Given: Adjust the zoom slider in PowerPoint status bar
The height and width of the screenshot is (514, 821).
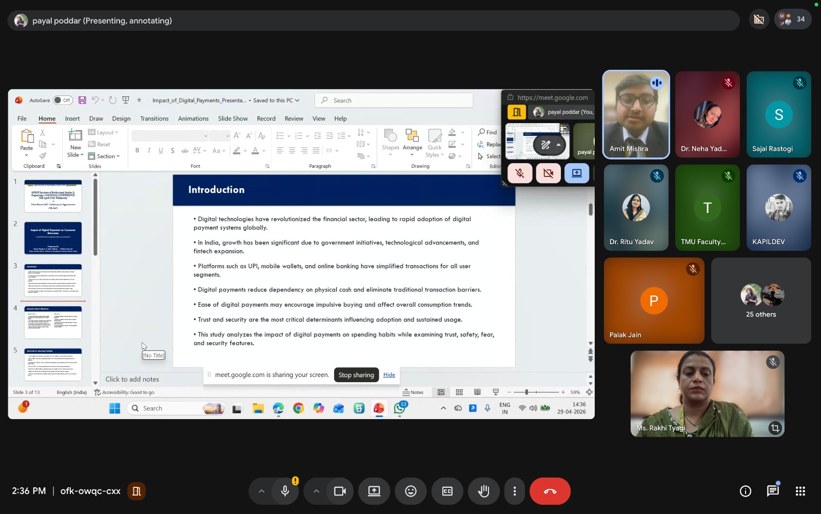Looking at the screenshot, I should click(x=526, y=392).
